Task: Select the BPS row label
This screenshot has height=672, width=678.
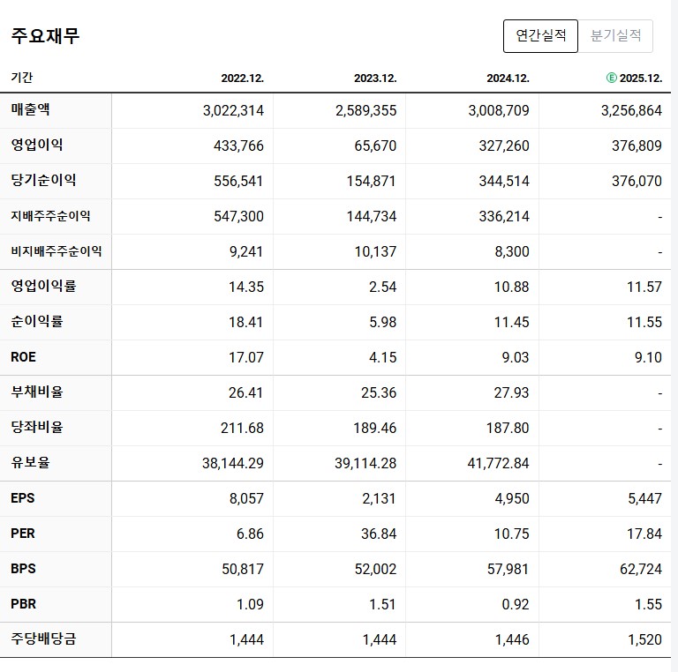Action: click(23, 569)
